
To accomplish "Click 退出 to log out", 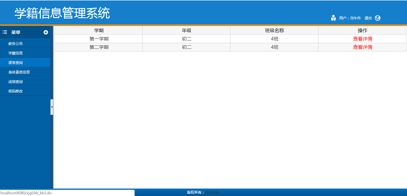I will pos(368,18).
